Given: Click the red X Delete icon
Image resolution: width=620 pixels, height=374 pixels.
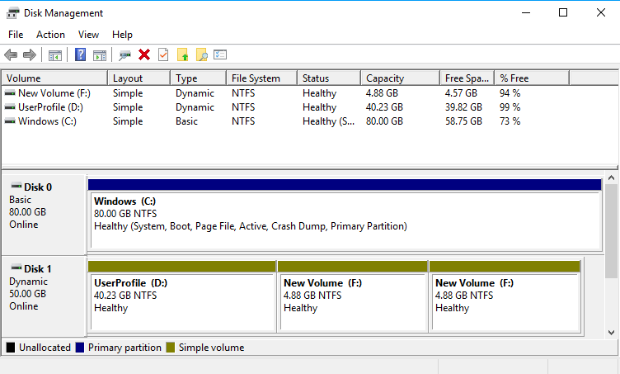Looking at the screenshot, I should pos(144,55).
